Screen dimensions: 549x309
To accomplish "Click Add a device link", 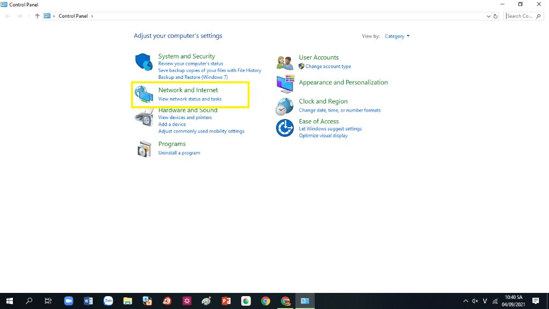I will [172, 124].
